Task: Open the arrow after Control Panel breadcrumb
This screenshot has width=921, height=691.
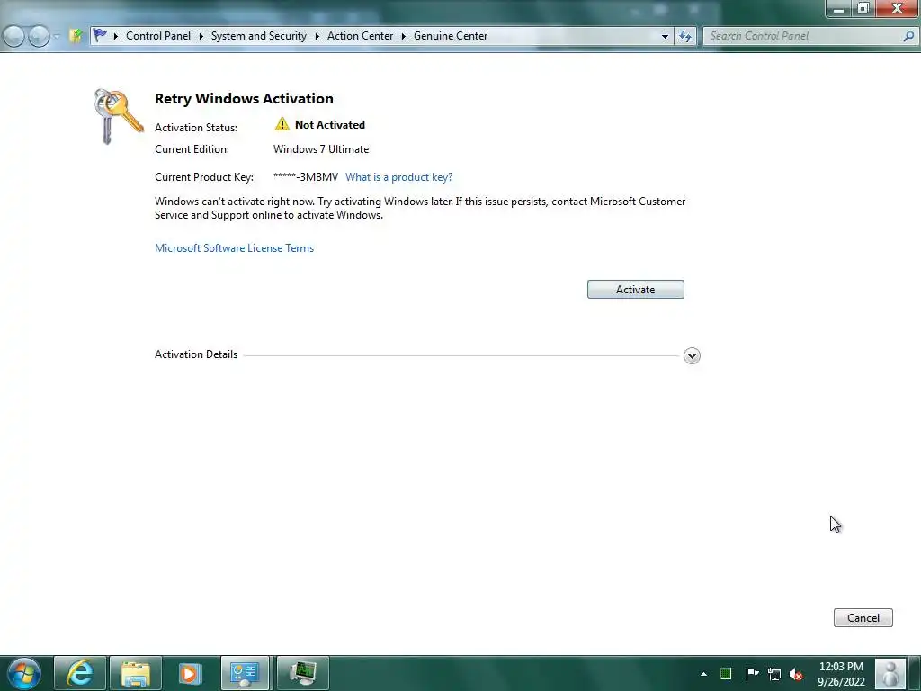Action: [x=201, y=36]
